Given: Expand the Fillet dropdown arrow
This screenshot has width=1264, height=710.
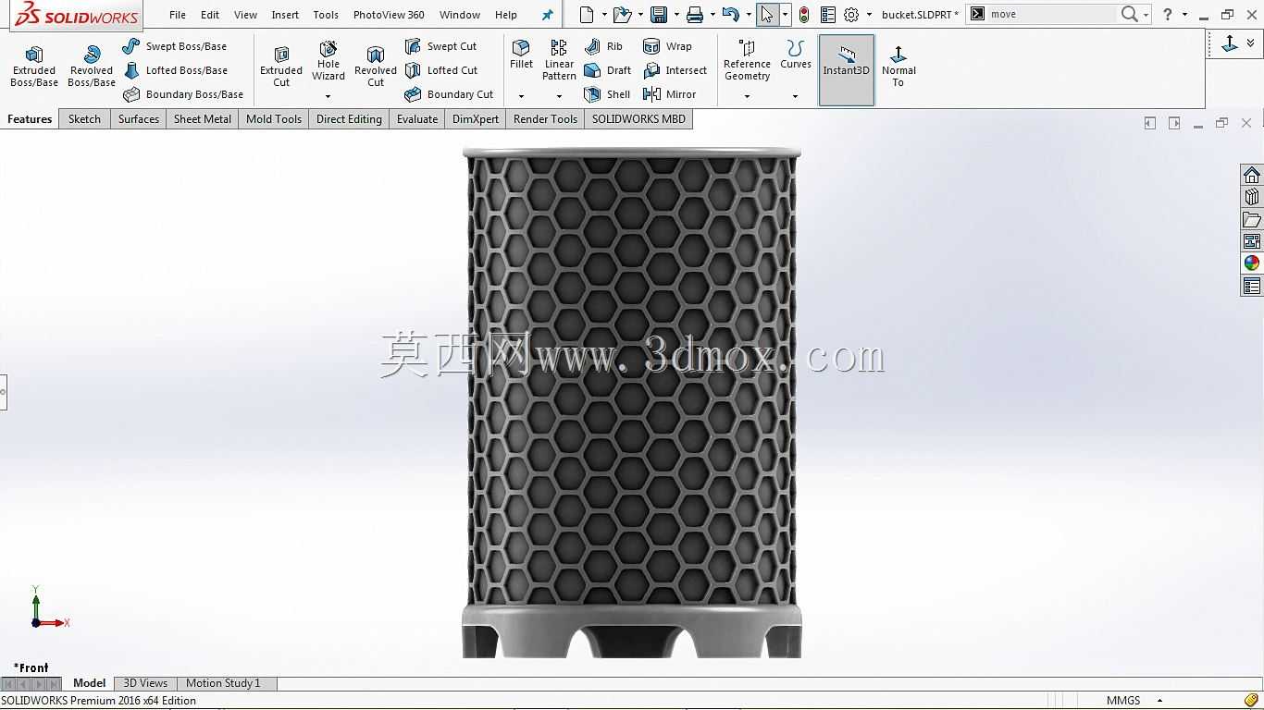Looking at the screenshot, I should (x=521, y=96).
